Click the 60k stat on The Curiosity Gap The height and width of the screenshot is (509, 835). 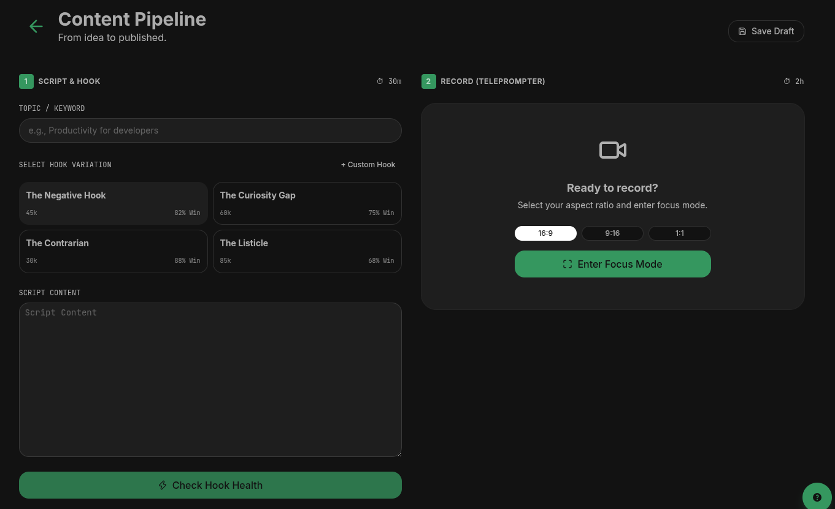click(226, 213)
